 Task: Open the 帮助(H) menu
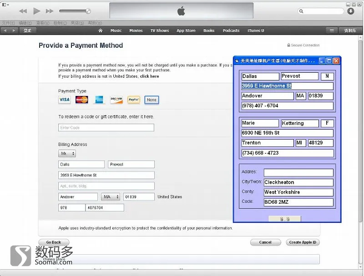95,23
